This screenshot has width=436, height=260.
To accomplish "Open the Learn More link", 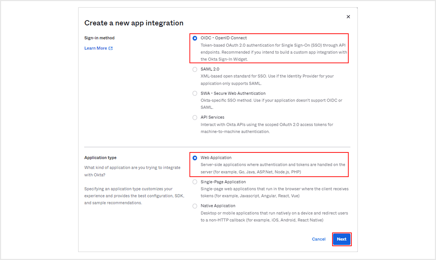I will point(96,48).
